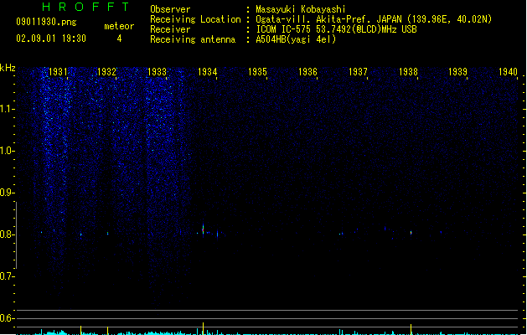Click the 1932 time axis marker
This screenshot has height=335, width=527.
[106, 72]
